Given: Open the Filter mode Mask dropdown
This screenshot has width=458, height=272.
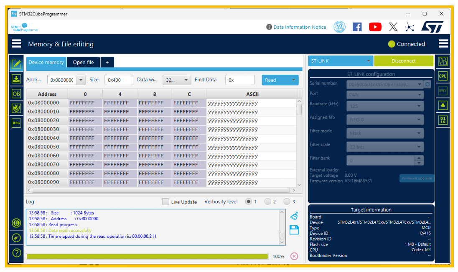Looking at the screenshot, I should (385, 133).
